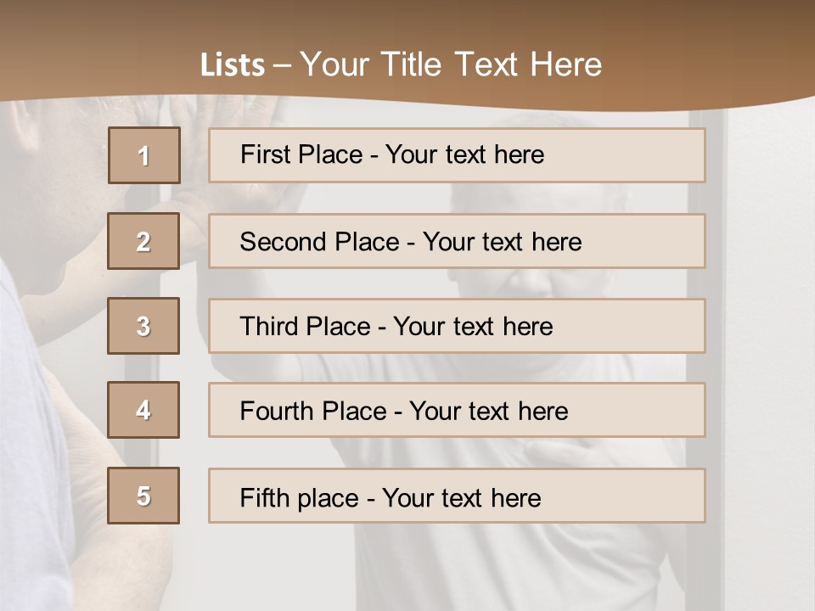Click the bold word Lists in title
815x611 pixels.
[x=233, y=65]
